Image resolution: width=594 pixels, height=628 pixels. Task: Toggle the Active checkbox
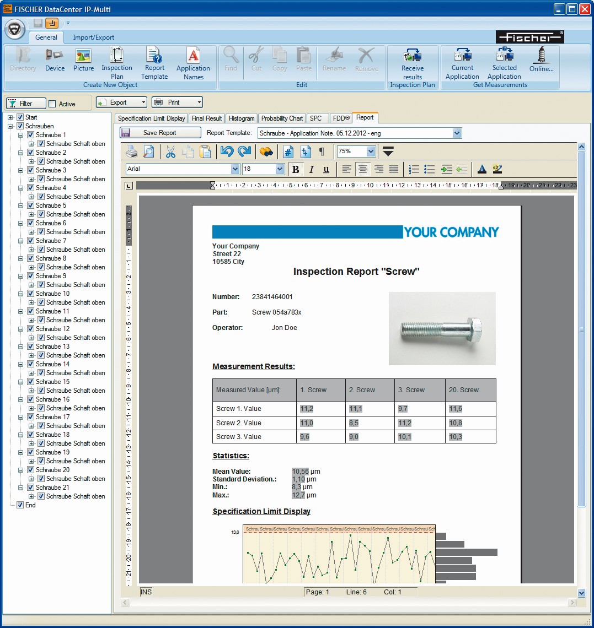click(x=52, y=104)
